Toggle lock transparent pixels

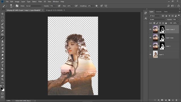pos(154,23)
